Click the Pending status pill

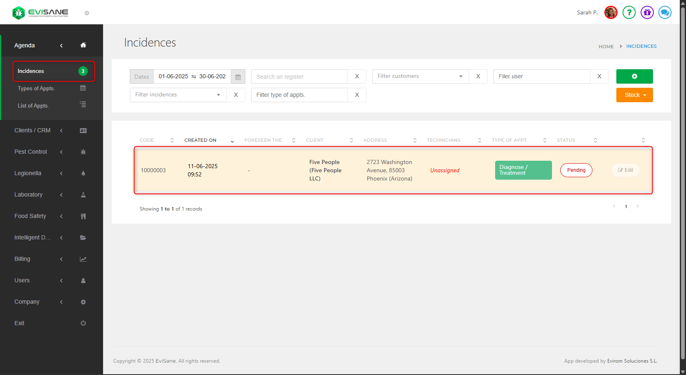pos(576,170)
